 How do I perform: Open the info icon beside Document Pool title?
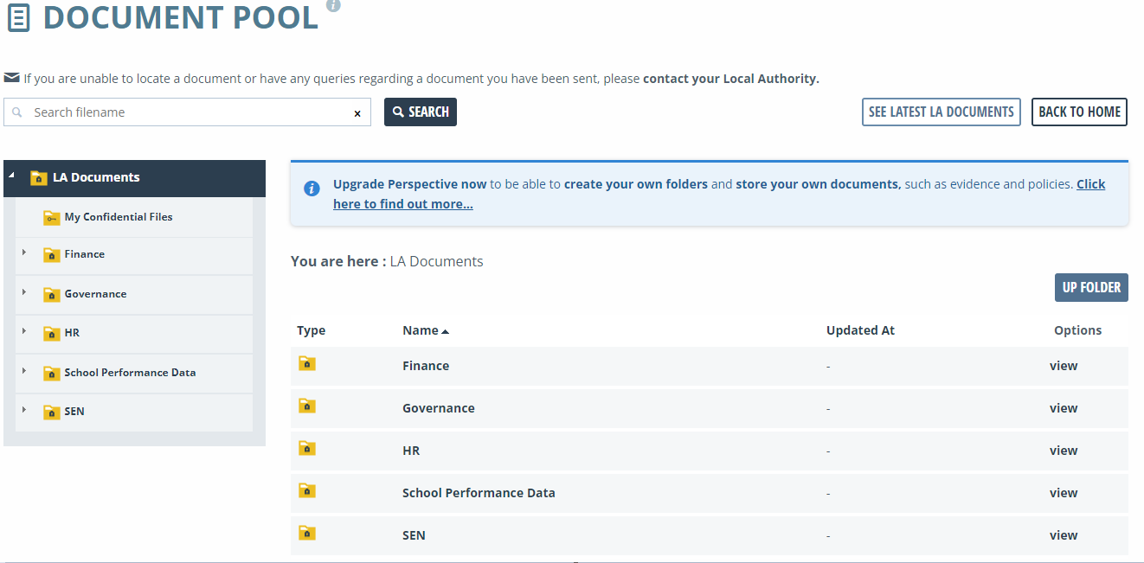click(333, 4)
